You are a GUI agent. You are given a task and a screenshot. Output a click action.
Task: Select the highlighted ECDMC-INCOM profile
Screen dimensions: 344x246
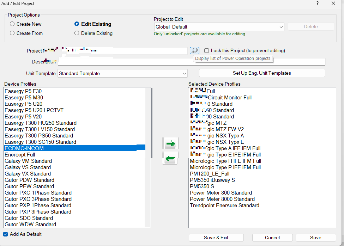(74, 148)
